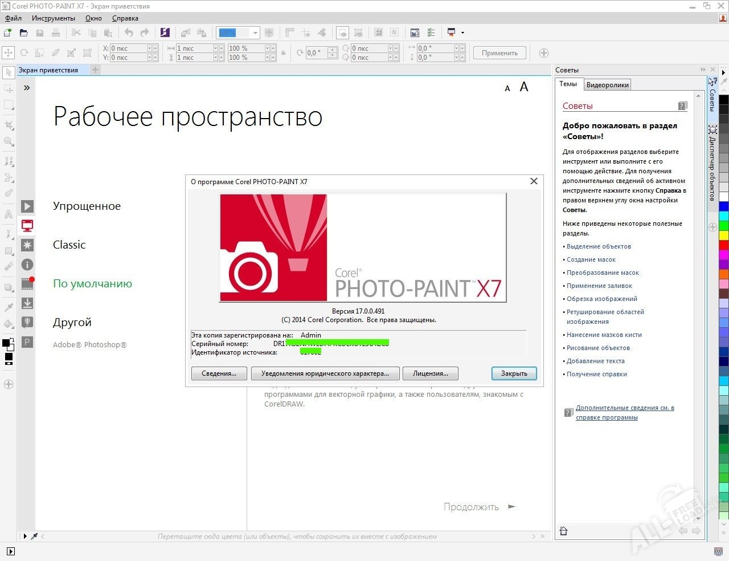
Task: Select the Adobe Photoshop workspace option
Action: pos(89,345)
